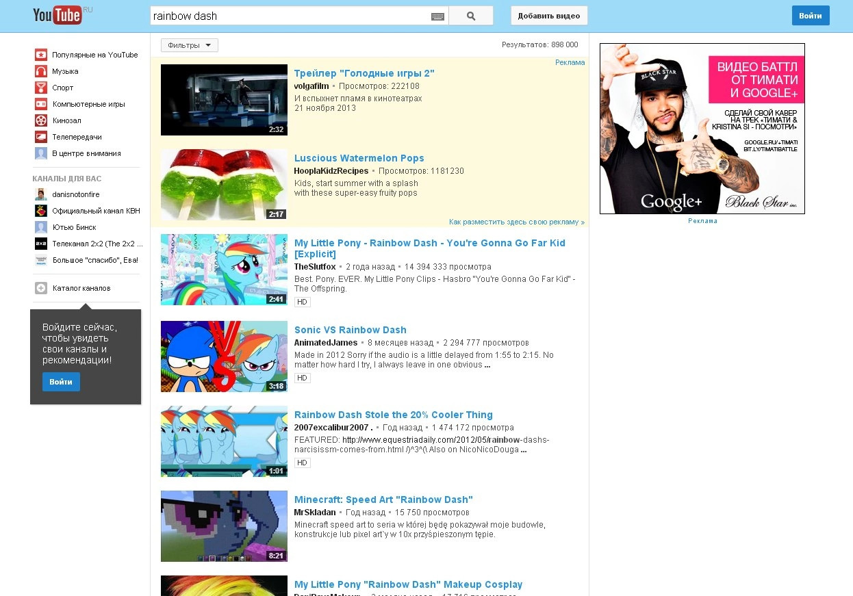Click Официальный канал КВН avatar
The width and height of the screenshot is (853, 596).
pos(41,211)
